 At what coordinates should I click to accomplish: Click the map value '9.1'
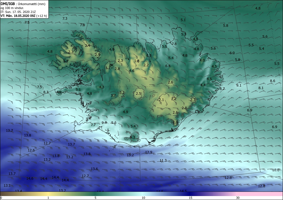(239, 85)
